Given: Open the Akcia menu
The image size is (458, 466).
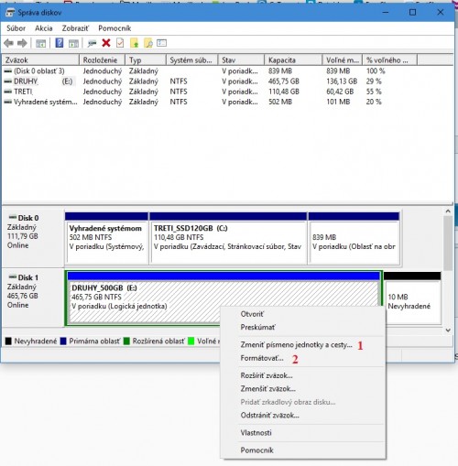Looking at the screenshot, I should [x=44, y=28].
